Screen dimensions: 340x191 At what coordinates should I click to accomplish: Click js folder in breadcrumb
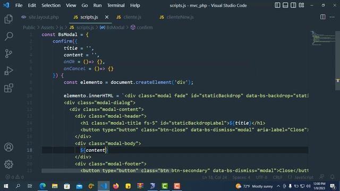point(62,28)
